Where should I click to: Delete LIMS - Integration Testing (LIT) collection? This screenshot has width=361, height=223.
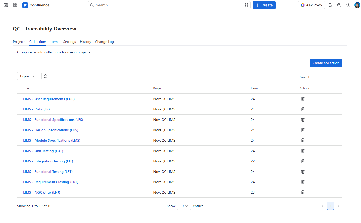tap(303, 161)
